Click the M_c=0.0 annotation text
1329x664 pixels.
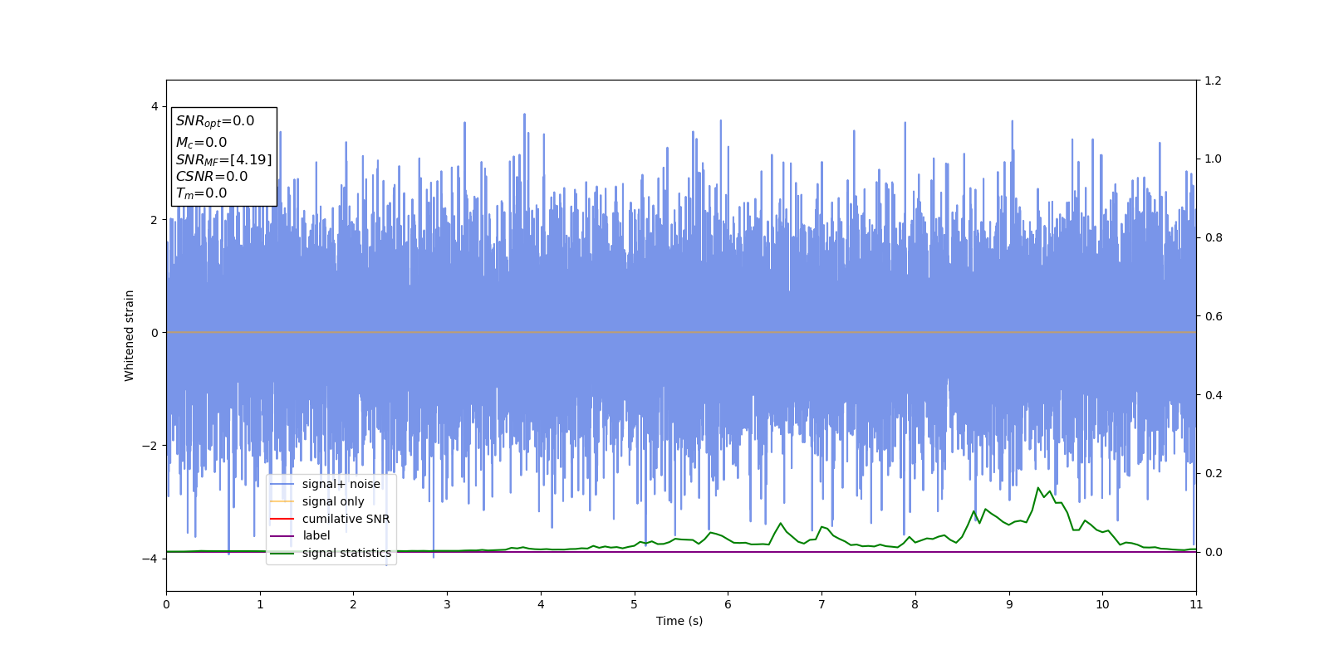pos(201,143)
